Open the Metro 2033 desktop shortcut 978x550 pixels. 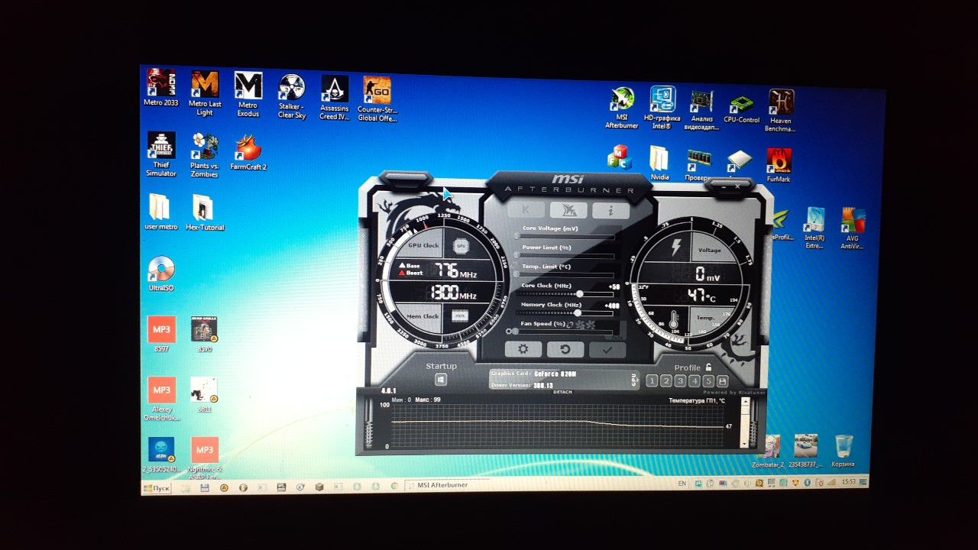tap(160, 88)
